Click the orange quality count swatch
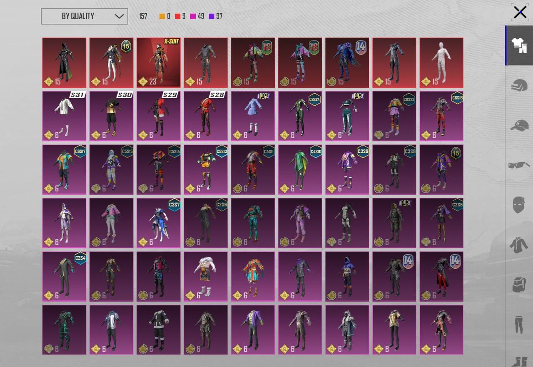This screenshot has width=533, height=367. [162, 16]
